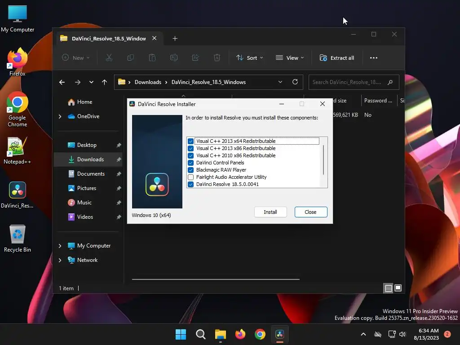Open taskbar Search magnifier

point(201,334)
